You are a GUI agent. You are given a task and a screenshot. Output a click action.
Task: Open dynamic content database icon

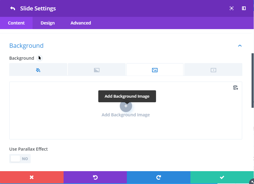click(x=236, y=88)
